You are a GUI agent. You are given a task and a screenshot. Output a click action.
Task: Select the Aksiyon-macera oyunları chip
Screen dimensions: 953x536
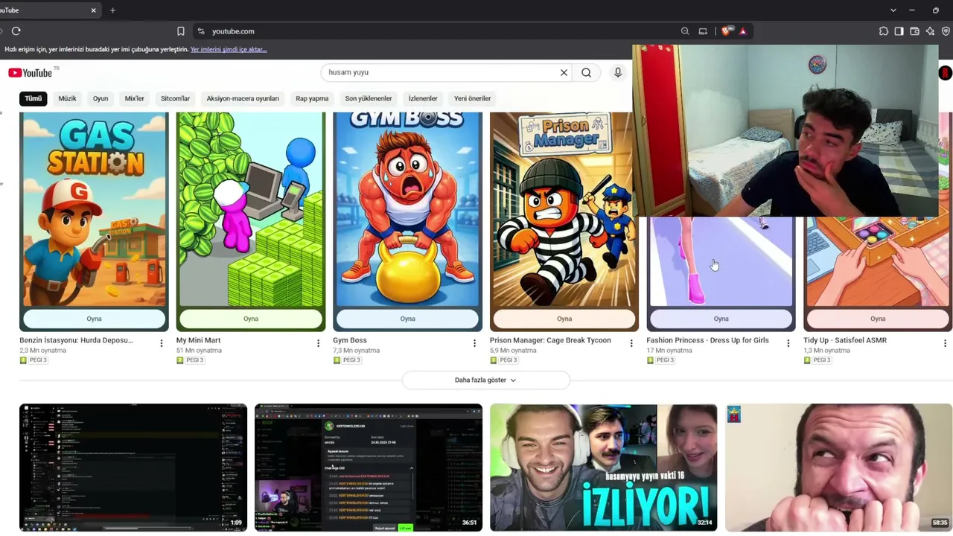point(243,98)
